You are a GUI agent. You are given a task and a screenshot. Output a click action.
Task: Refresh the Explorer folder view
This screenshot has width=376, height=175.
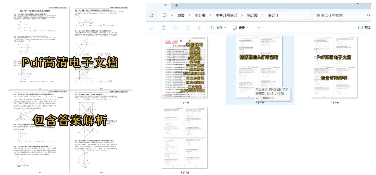point(151,15)
